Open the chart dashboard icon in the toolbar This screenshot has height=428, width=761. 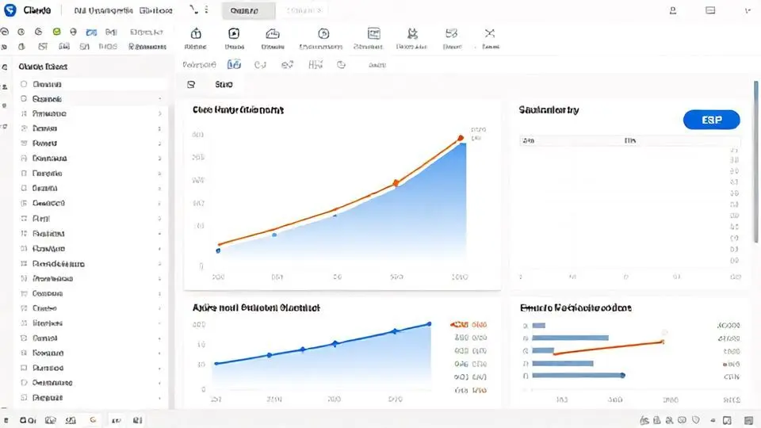click(374, 33)
